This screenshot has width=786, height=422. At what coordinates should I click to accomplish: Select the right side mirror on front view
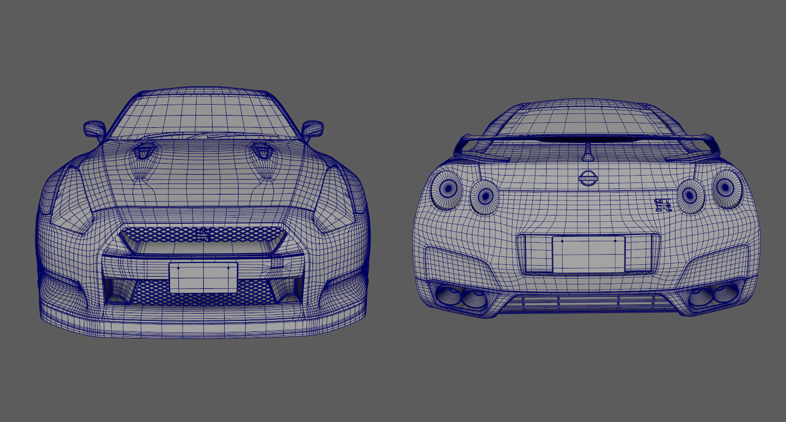point(313,130)
